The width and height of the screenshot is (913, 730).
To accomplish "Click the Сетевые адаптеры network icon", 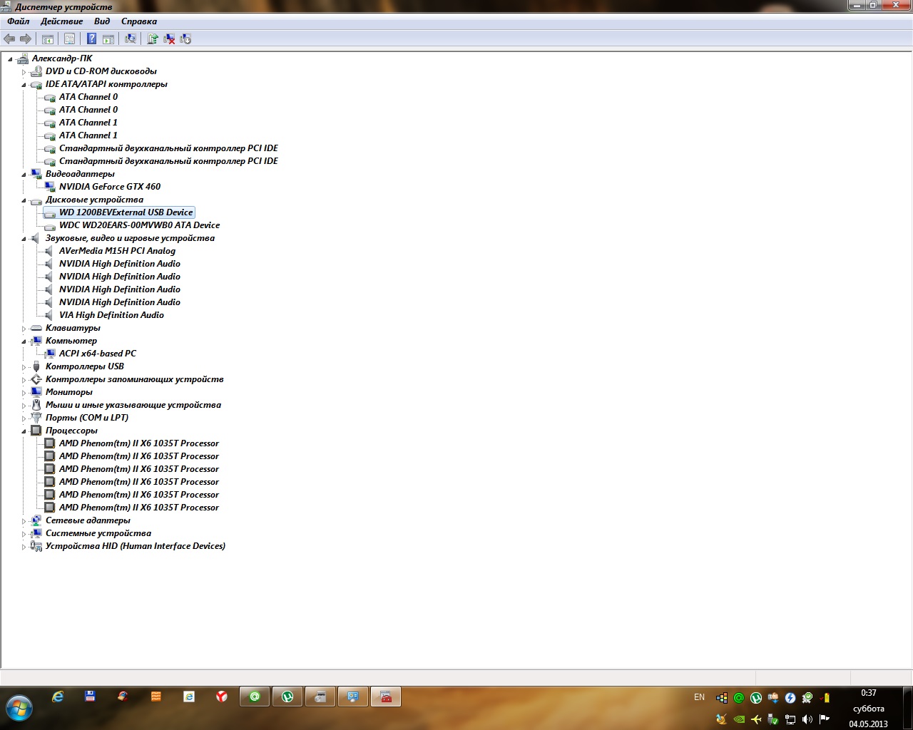I will pyautogui.click(x=36, y=520).
